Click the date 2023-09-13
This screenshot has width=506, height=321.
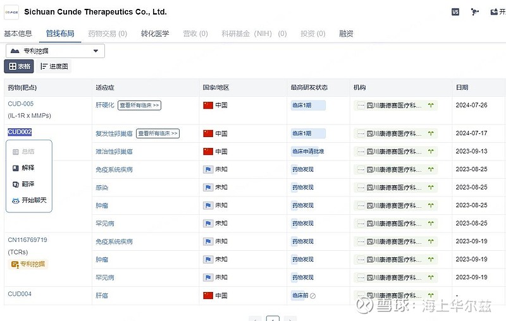tap(471, 151)
